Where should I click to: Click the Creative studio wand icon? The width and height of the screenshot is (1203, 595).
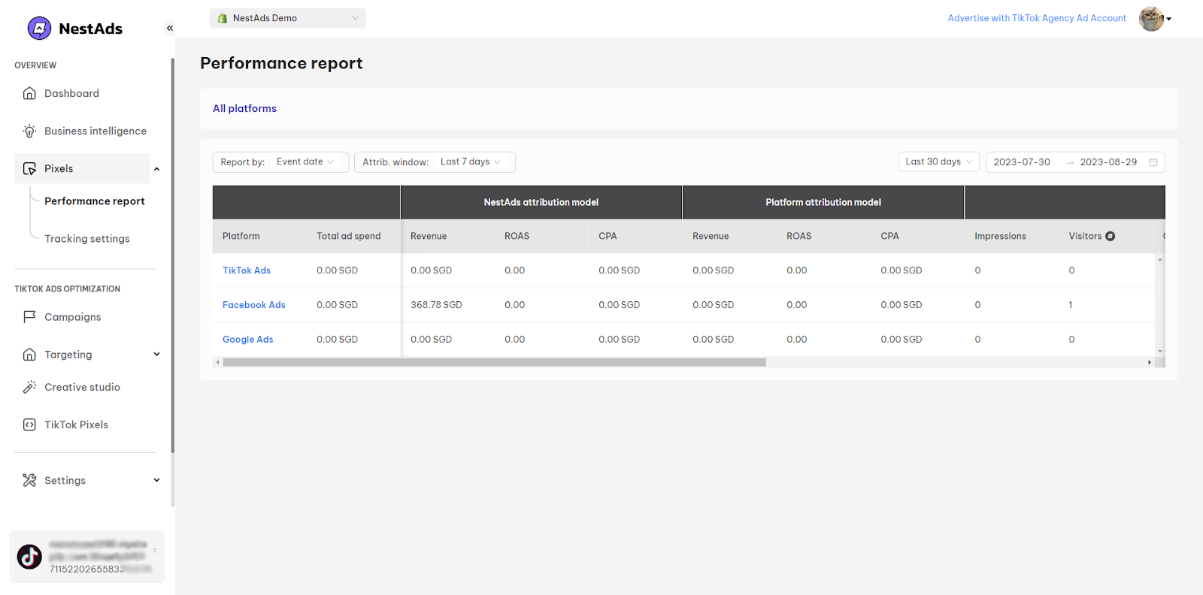pos(29,387)
